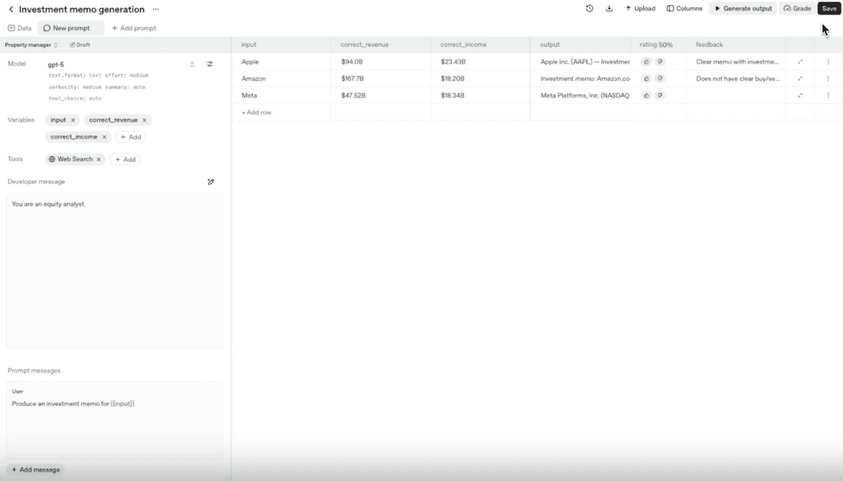843x481 pixels.
Task: Remove the correct_income variable
Action: (x=104, y=137)
